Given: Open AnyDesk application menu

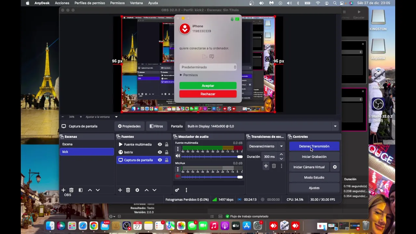Looking at the screenshot, I should (42, 3).
